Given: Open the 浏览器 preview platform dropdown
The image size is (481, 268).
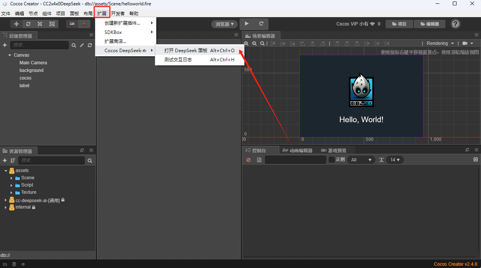Looking at the screenshot, I should point(224,24).
